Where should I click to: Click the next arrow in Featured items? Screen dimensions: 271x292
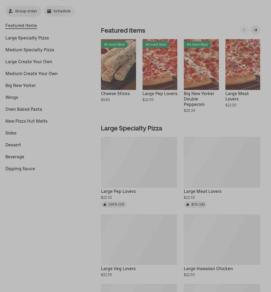click(x=255, y=30)
